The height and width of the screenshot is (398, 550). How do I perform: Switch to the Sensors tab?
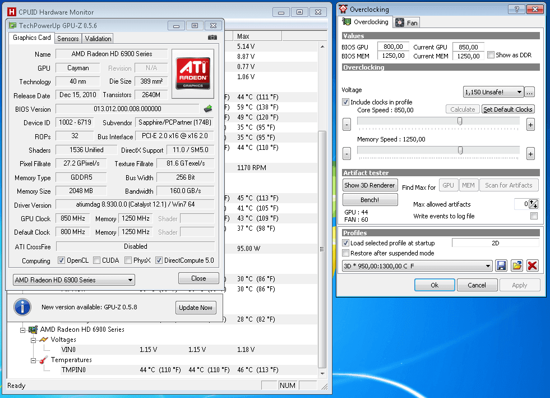point(68,39)
